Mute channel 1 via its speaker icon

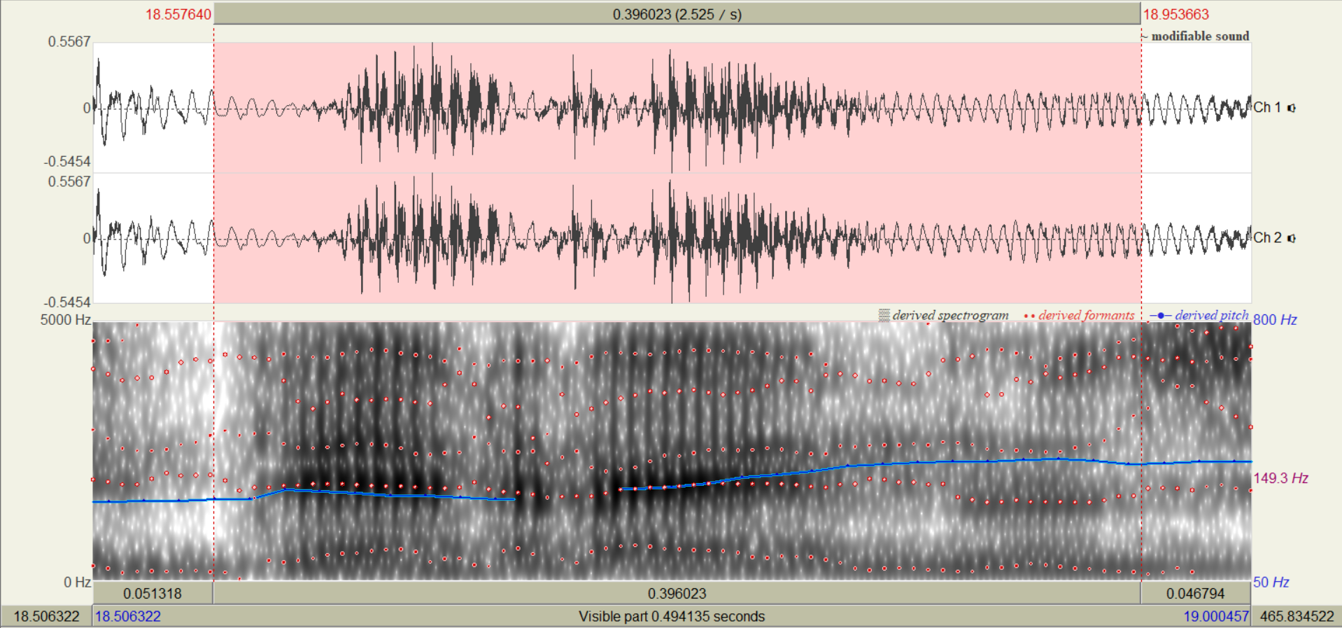click(x=1291, y=108)
